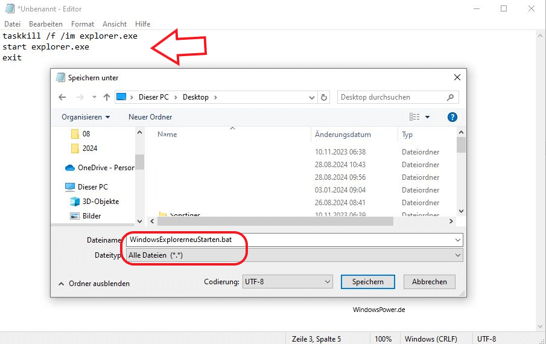Click the PC icon in address bar

click(121, 97)
